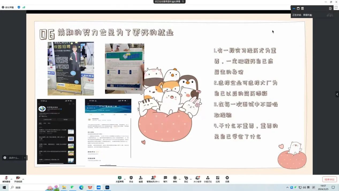339x191 pixels.
Task: Open Photoshop from the Windows taskbar
Action: [107, 188]
